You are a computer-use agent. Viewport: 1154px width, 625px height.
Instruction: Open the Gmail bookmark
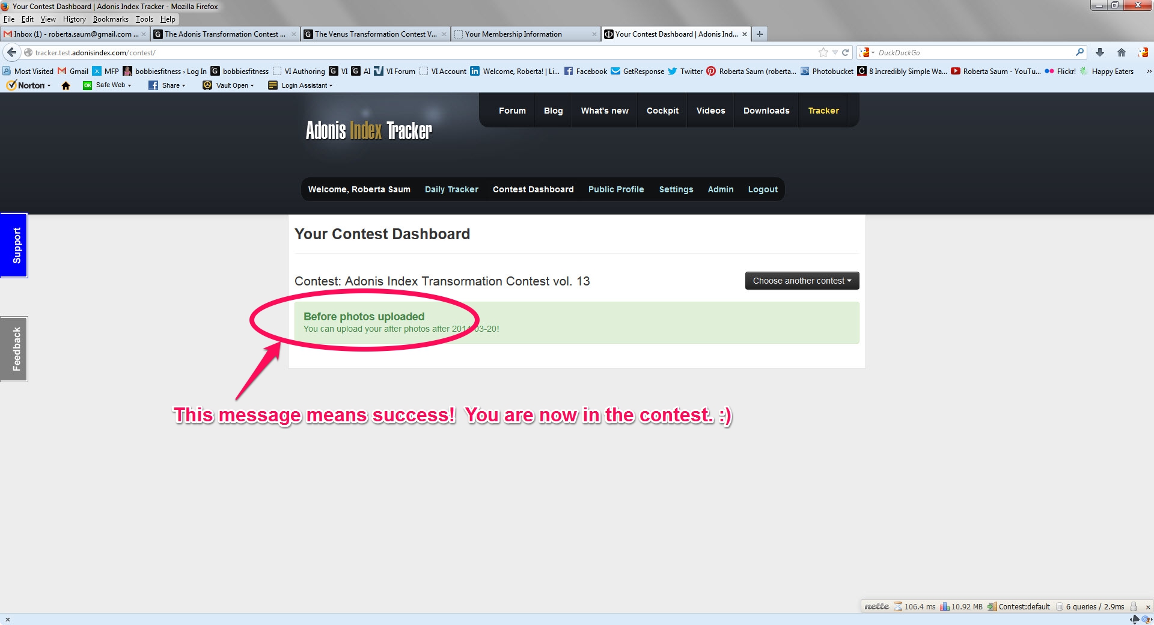[x=73, y=71]
